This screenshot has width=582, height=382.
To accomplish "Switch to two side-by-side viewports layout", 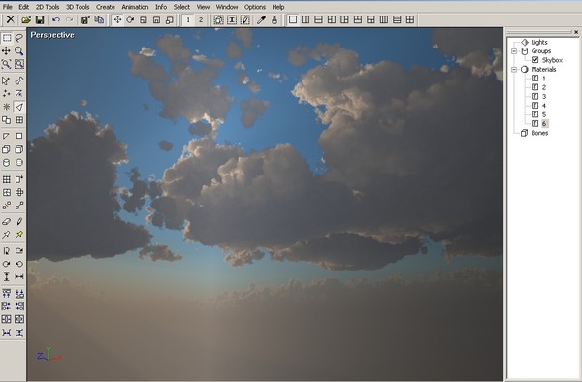I will coord(306,19).
